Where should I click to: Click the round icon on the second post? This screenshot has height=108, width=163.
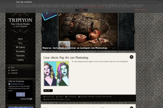(131, 107)
